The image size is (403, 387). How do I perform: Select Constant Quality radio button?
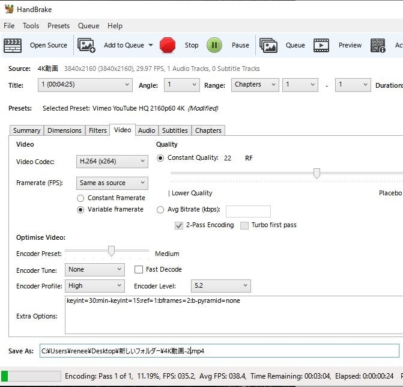point(160,158)
